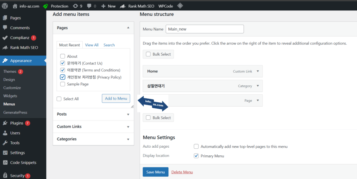Switch to the View All tab
The image size is (357, 179).
[x=92, y=45]
